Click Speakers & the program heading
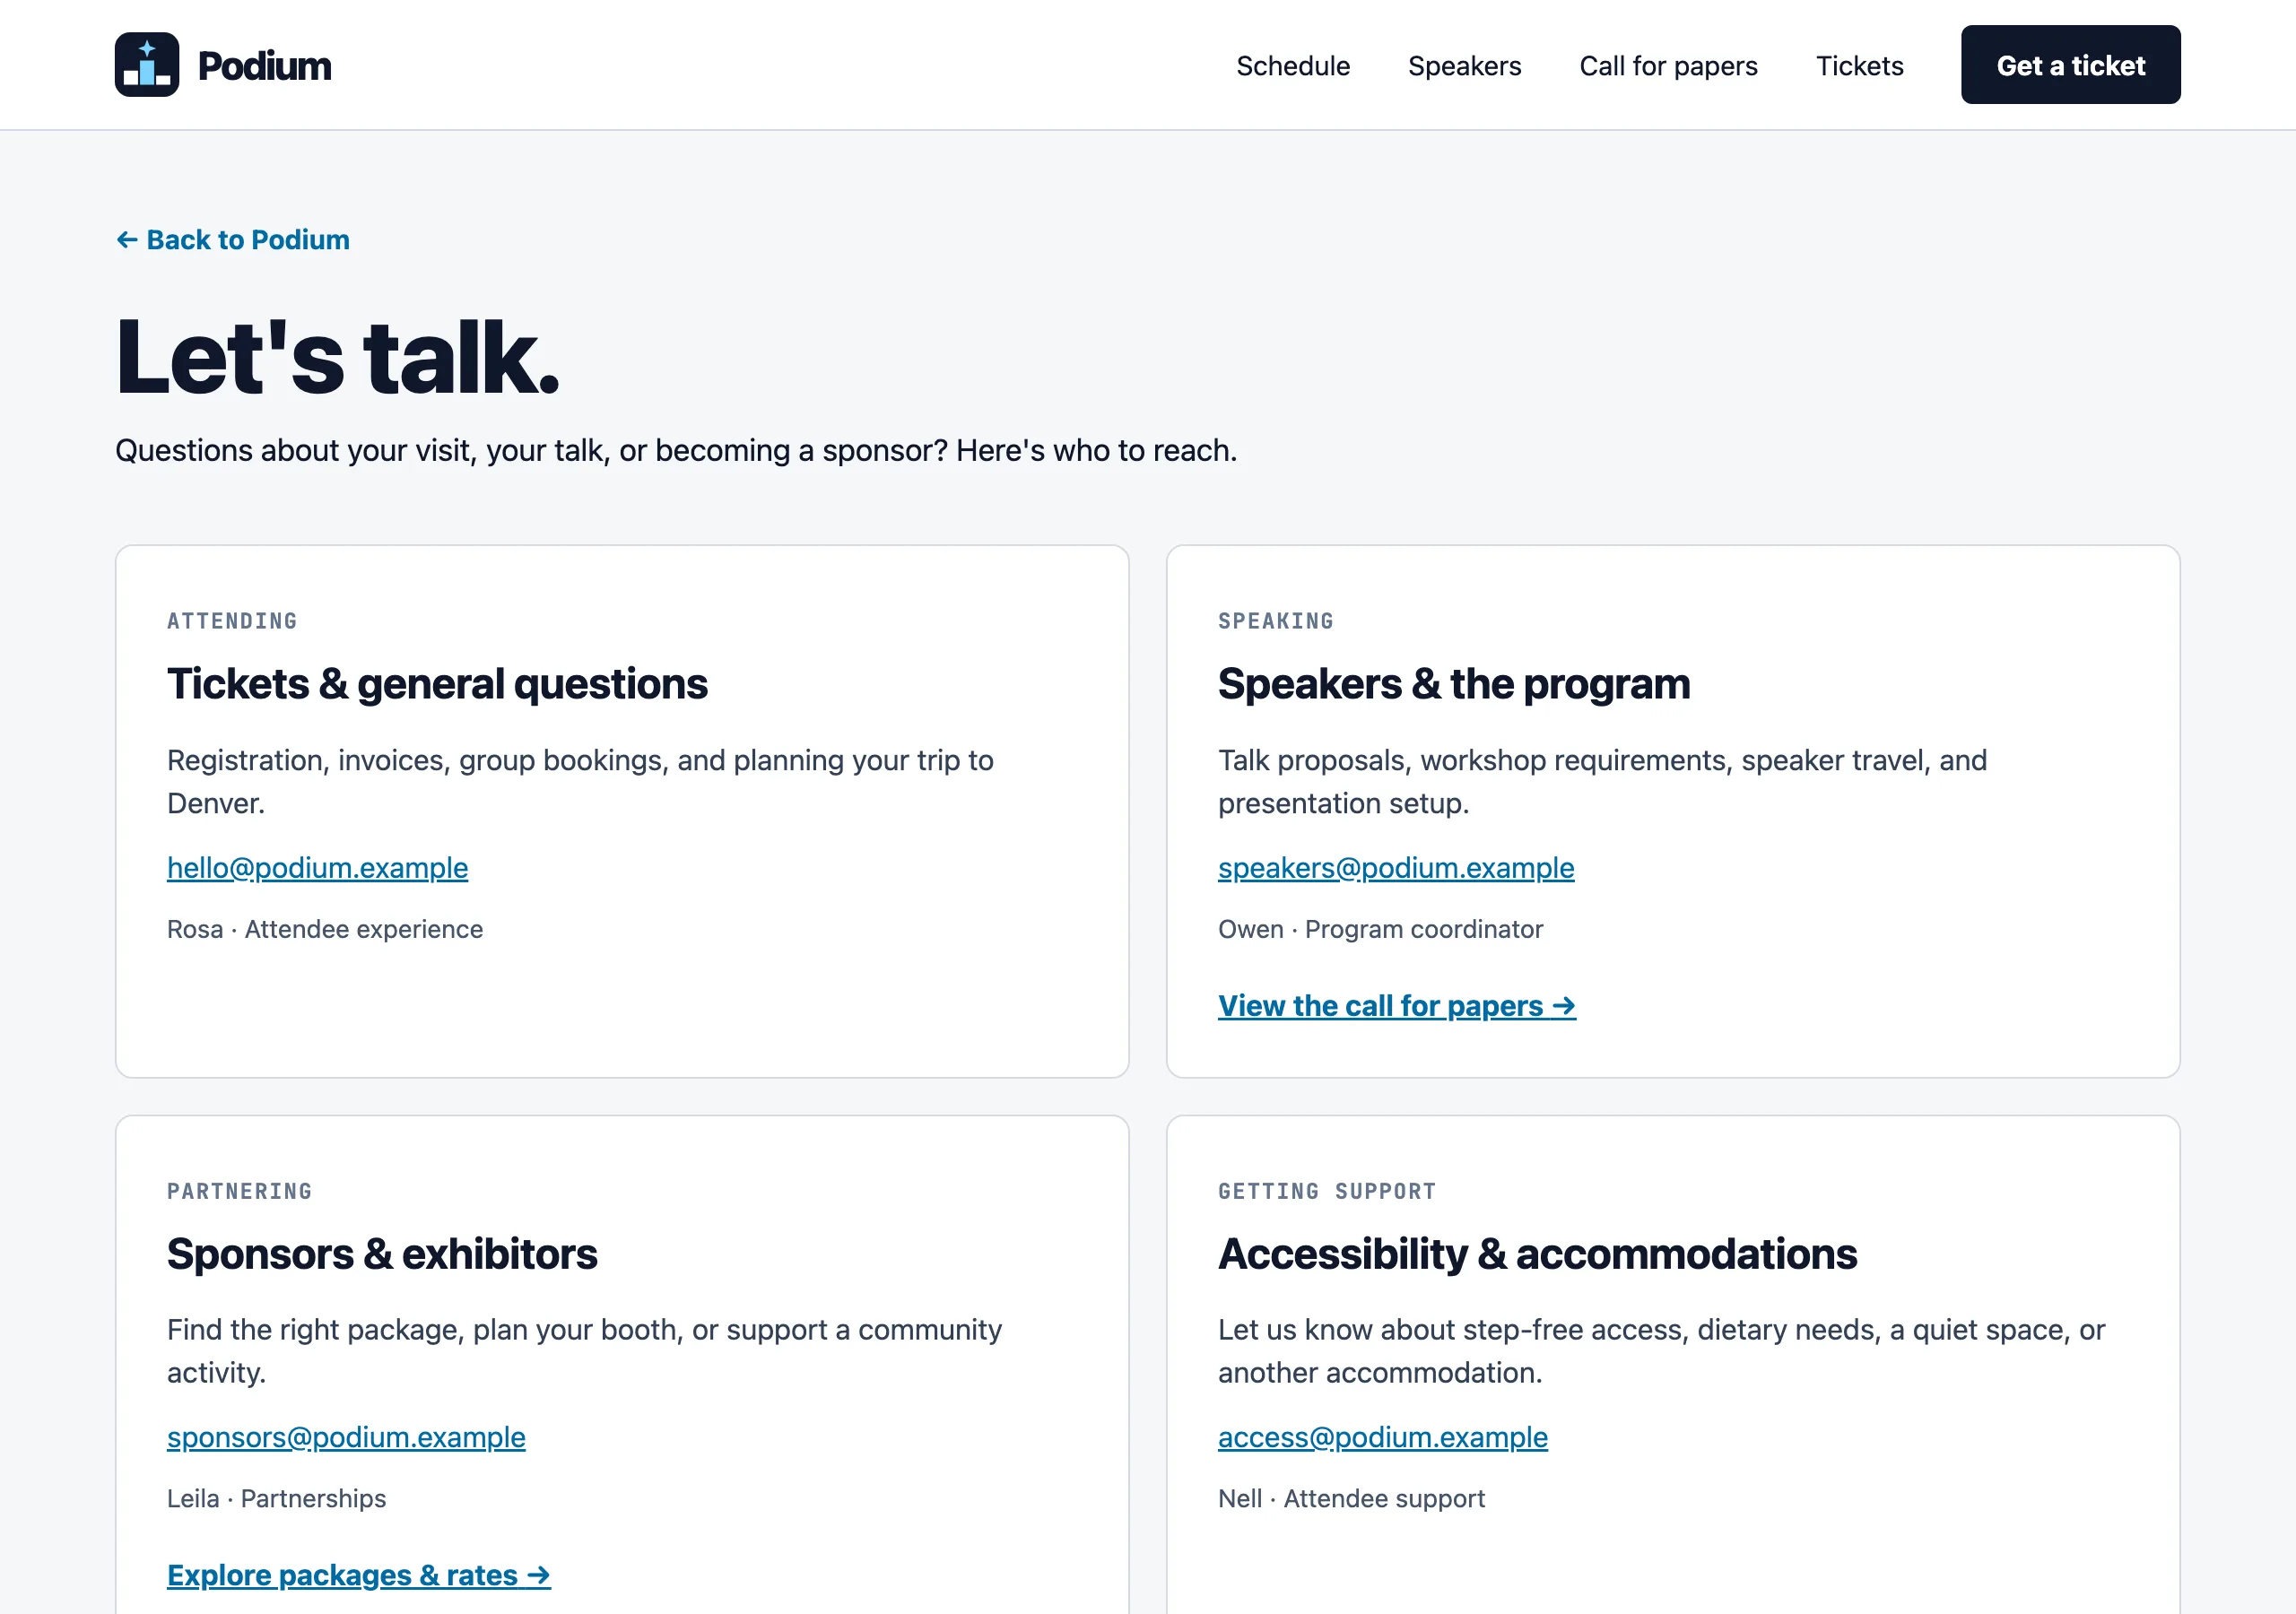The image size is (2296, 1614). click(x=1454, y=684)
